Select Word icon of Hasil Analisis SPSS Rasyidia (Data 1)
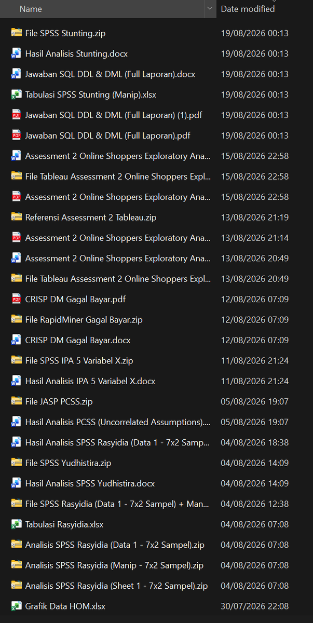The width and height of the screenshot is (313, 623). pos(16,442)
